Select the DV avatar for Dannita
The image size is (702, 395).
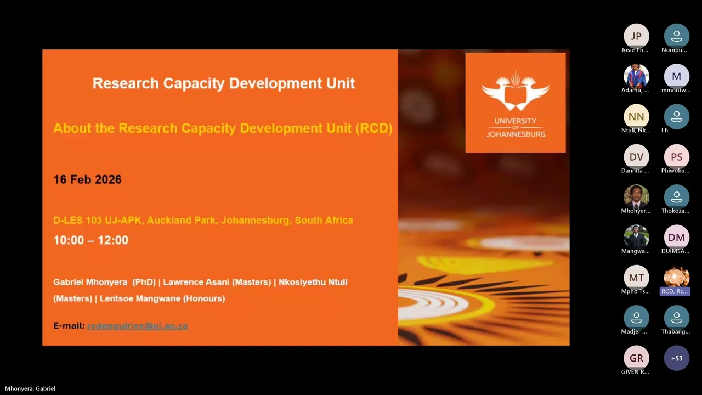point(636,157)
